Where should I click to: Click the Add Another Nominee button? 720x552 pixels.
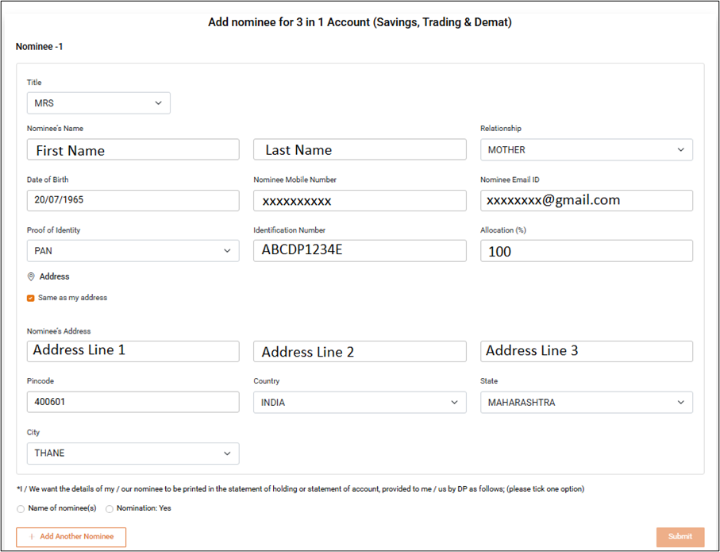click(x=71, y=537)
